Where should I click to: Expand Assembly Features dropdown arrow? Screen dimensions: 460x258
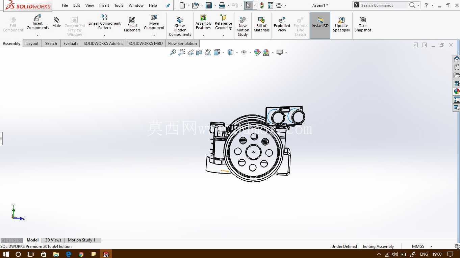click(203, 35)
